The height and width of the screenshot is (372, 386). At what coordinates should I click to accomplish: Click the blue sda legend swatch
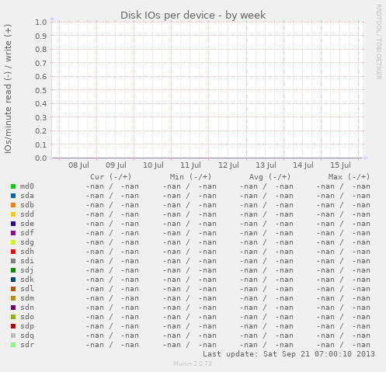[x=13, y=196]
